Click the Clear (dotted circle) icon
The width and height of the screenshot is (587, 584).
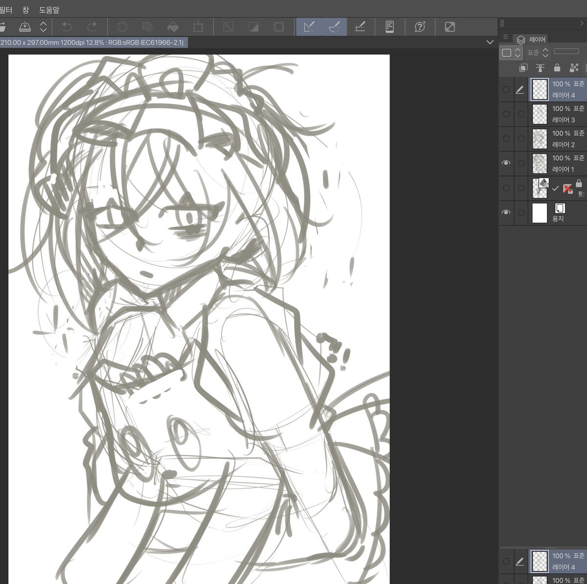(122, 27)
